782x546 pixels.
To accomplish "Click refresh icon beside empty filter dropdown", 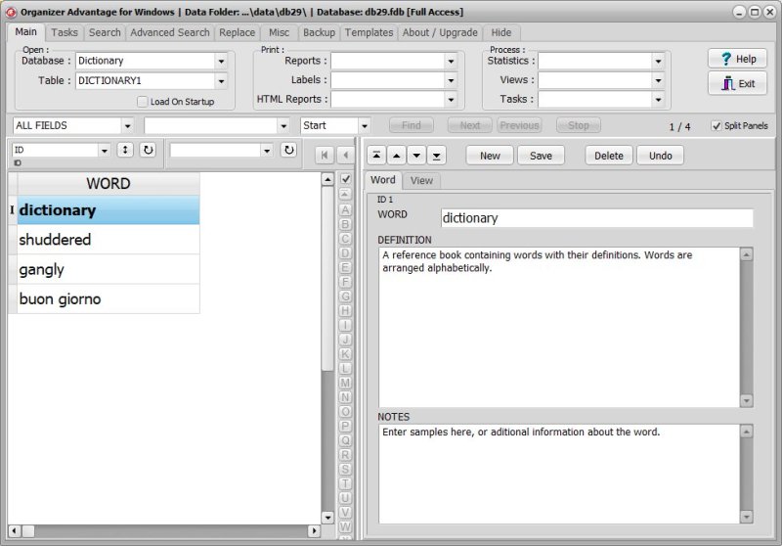I will click(288, 150).
